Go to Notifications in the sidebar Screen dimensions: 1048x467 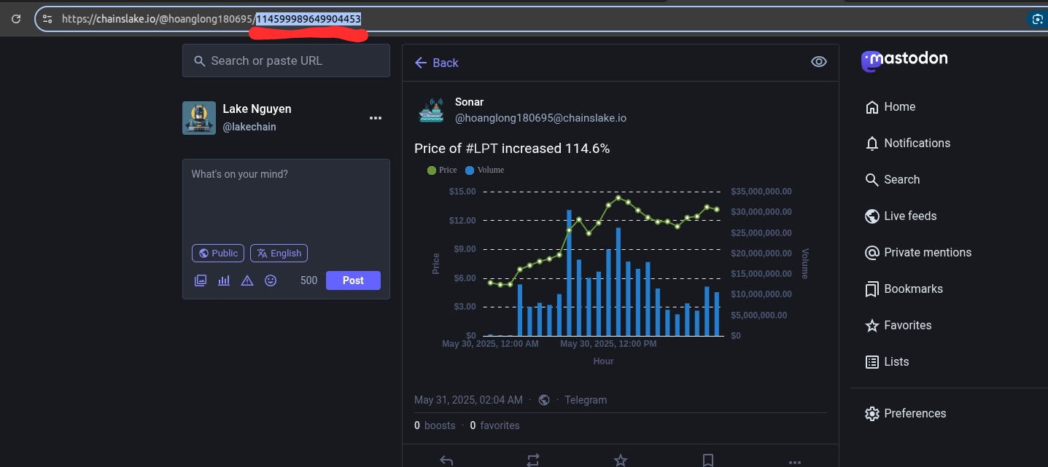(916, 143)
